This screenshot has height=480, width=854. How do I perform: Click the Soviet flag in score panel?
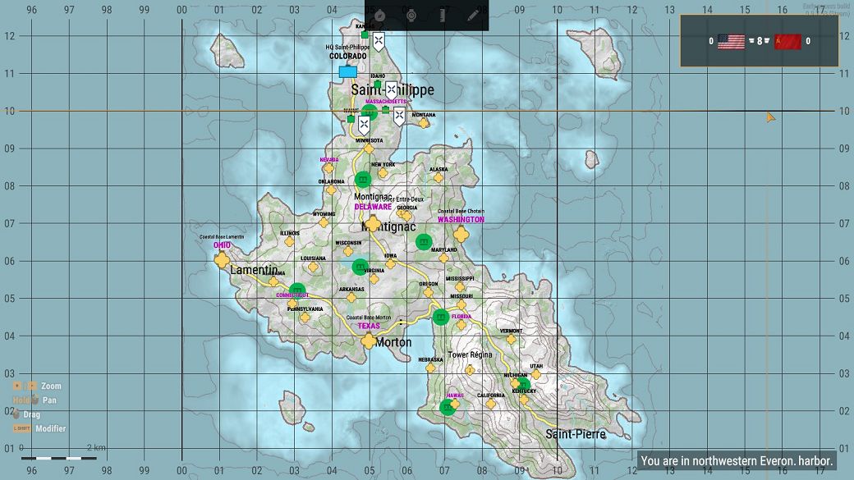pyautogui.click(x=787, y=41)
